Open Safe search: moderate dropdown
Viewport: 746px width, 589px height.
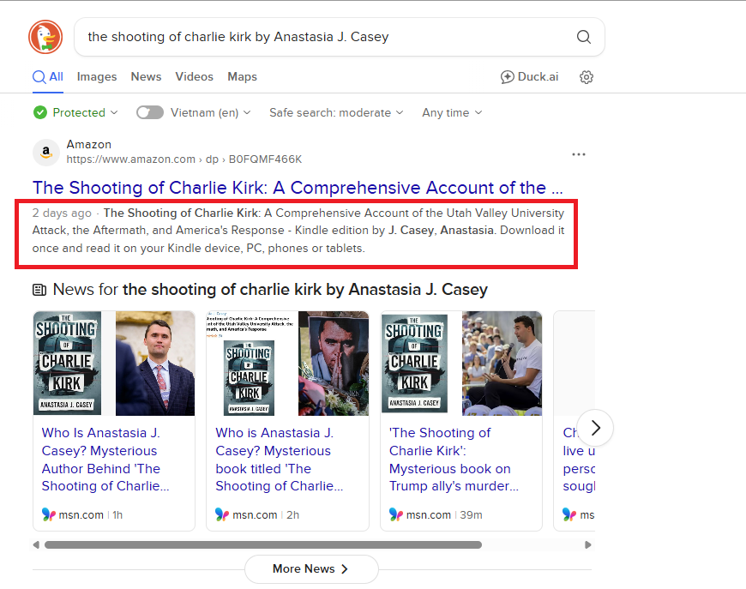point(336,113)
